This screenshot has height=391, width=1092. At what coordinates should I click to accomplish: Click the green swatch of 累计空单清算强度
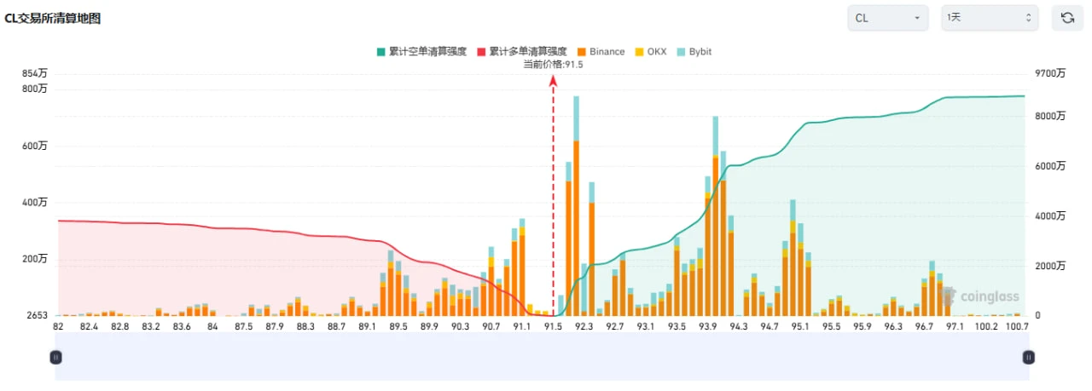pos(380,52)
